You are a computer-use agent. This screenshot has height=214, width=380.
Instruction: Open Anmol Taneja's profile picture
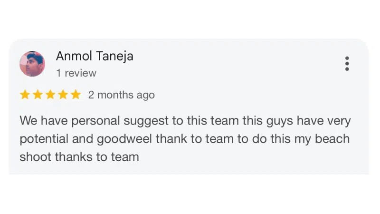(32, 64)
